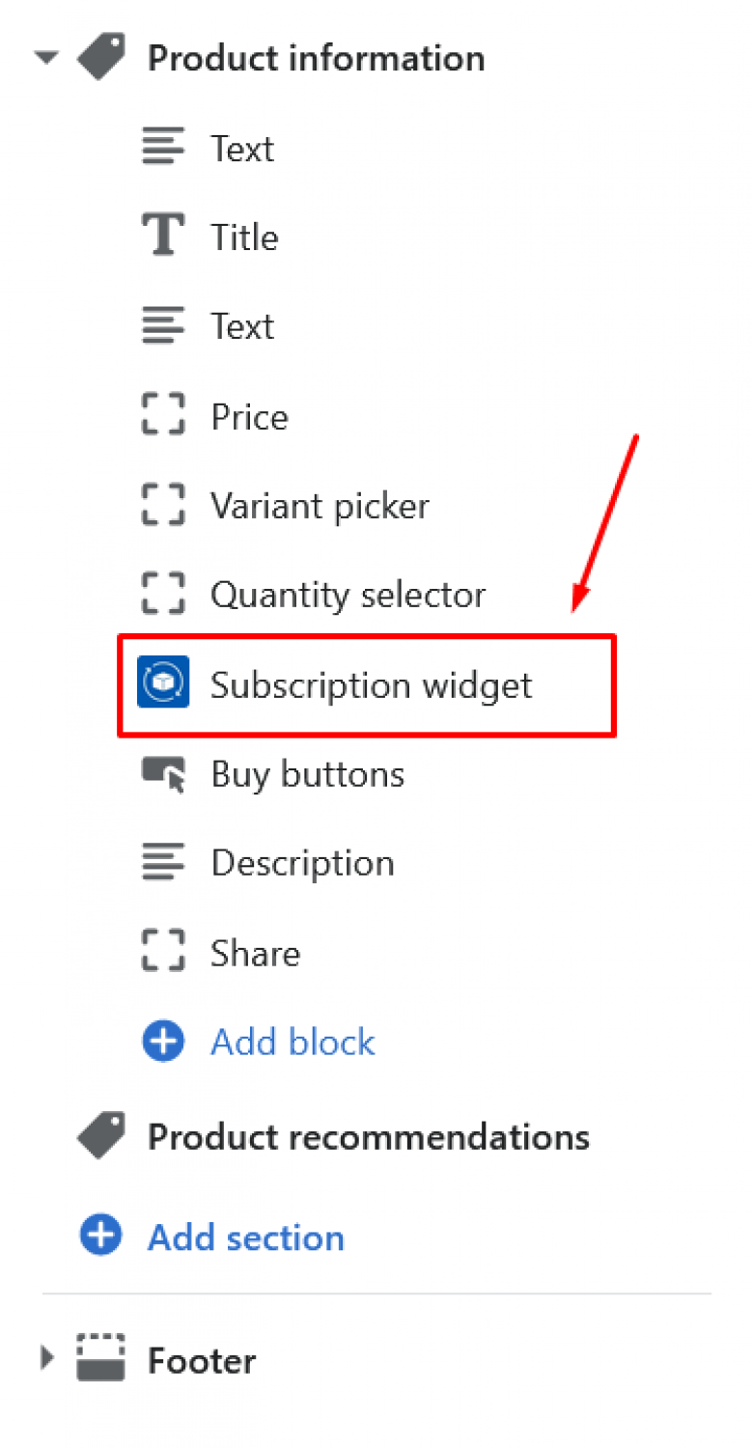This screenshot has height=1448, width=752.
Task: Click the Add section link
Action: pos(246,1237)
